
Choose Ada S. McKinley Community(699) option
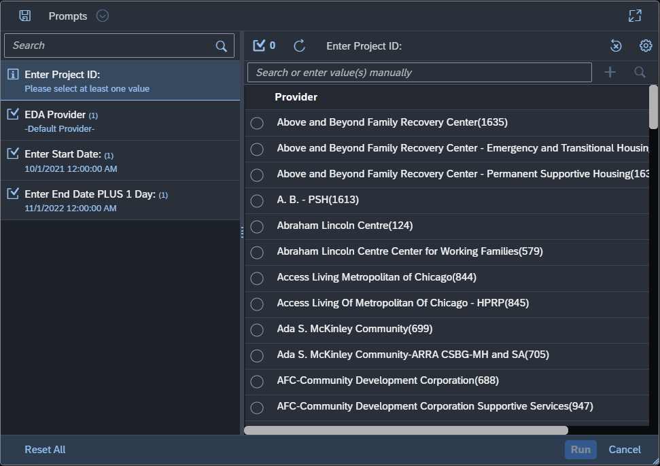[x=257, y=329]
